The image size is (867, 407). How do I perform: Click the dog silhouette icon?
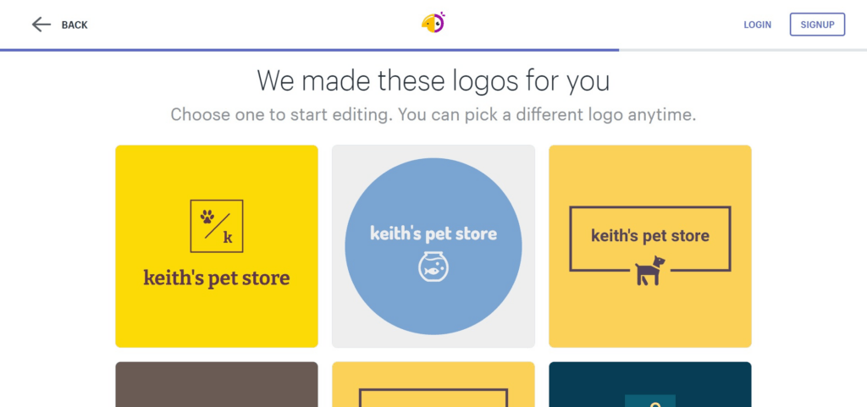(649, 271)
